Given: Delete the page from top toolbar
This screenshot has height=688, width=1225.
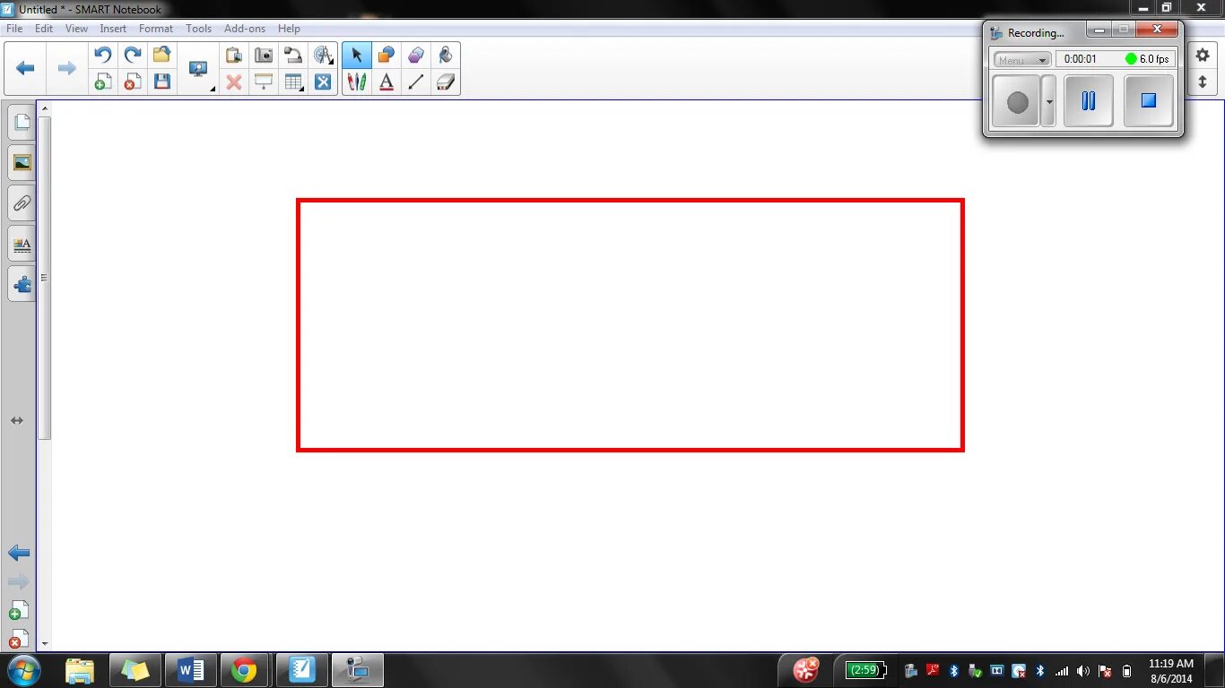Looking at the screenshot, I should pyautogui.click(x=133, y=82).
